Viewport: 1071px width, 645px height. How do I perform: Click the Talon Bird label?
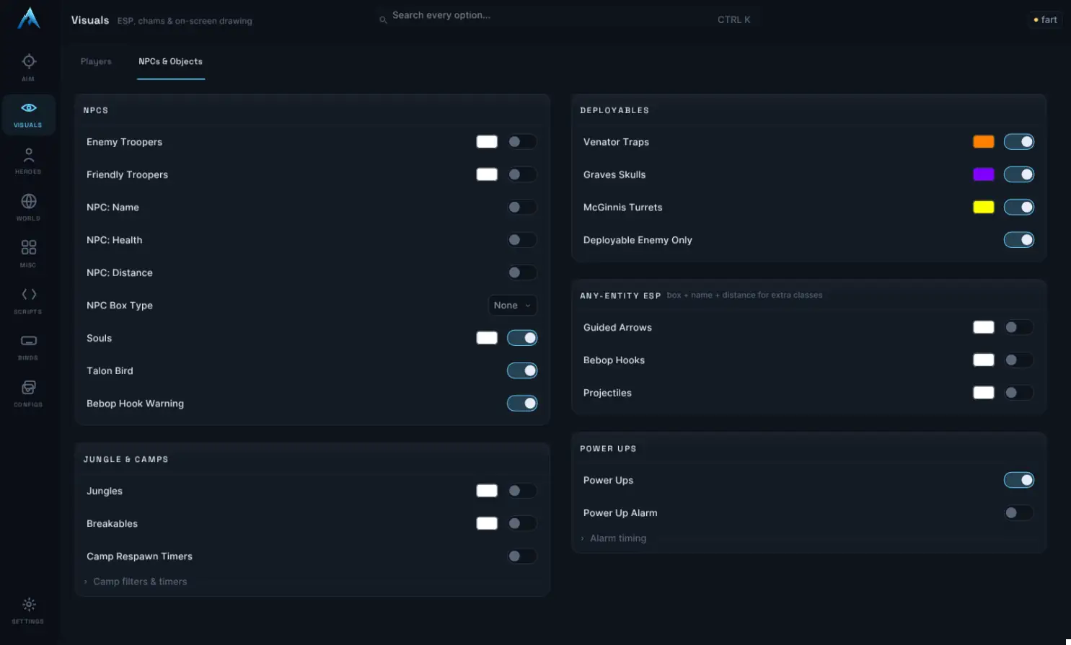110,370
